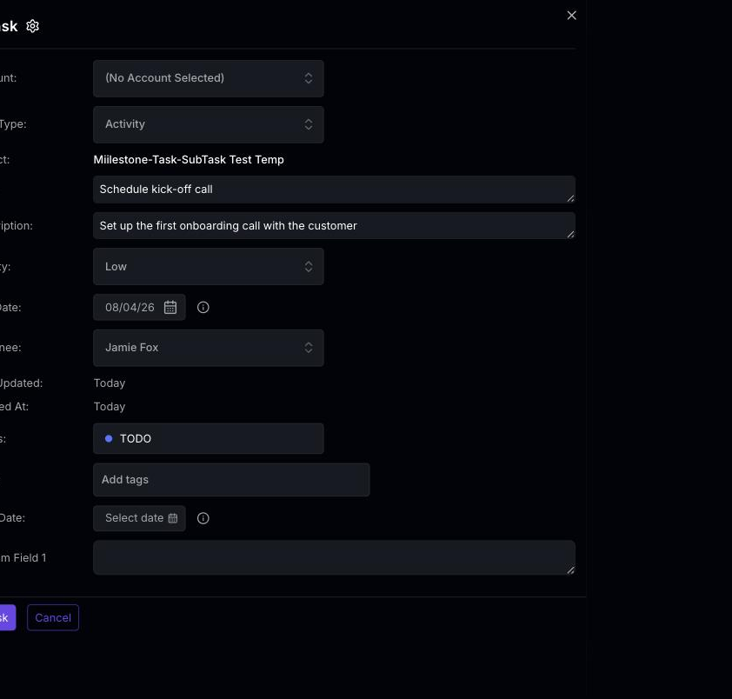Open the TODO status selector

[208, 438]
